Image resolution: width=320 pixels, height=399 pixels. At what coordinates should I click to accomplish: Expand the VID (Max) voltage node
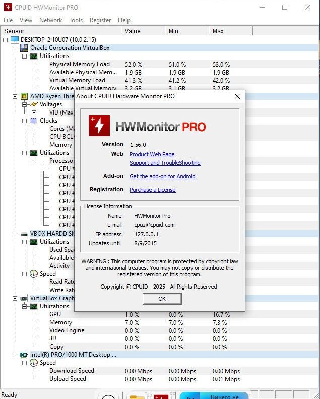click(34, 112)
